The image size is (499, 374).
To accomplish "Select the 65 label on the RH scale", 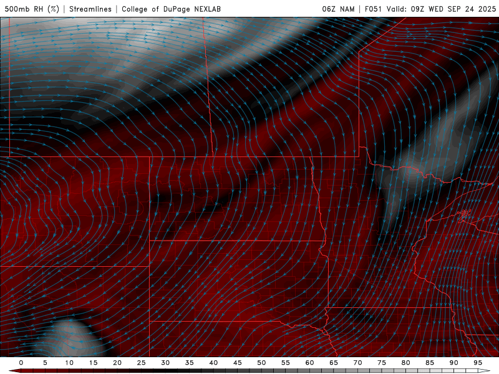I will [334, 363].
